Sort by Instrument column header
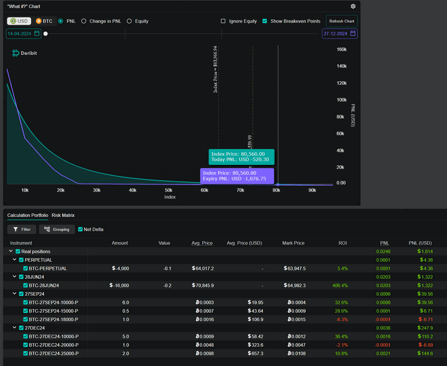Image resolution: width=447 pixels, height=366 pixels. tap(21, 243)
